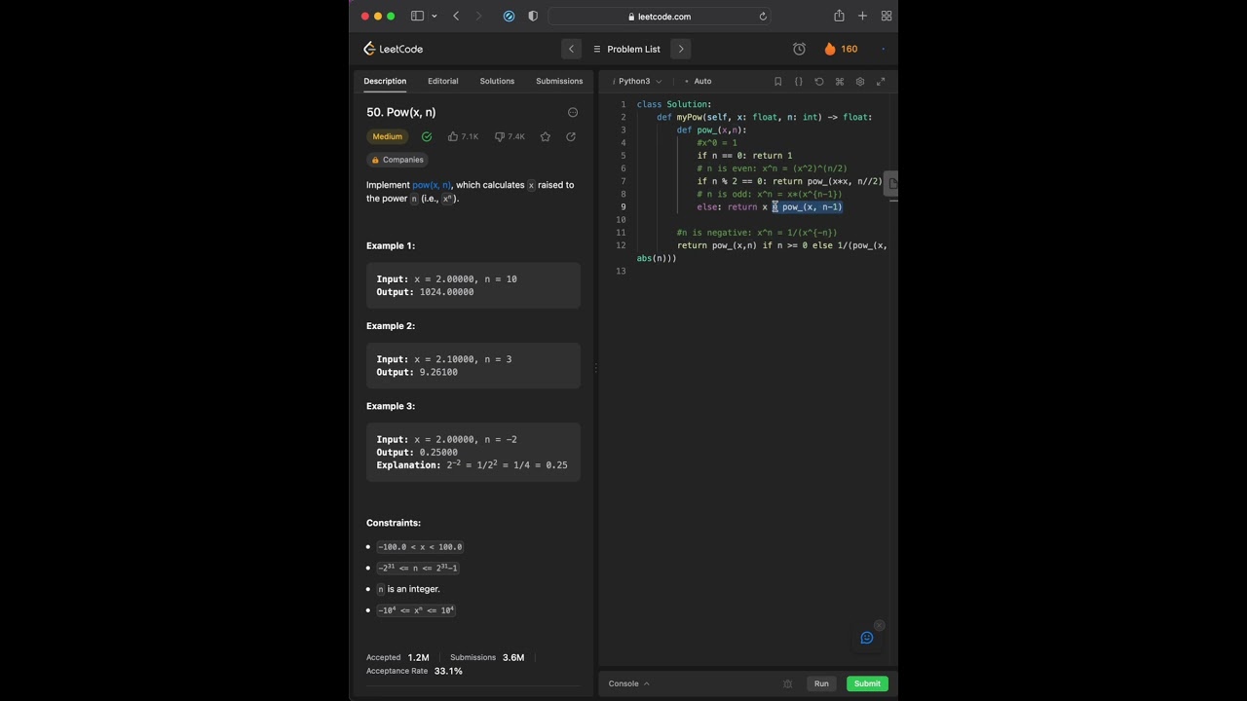Screen dimensions: 1247x701
Task: Open the floating chat assistant icon
Action: click(867, 638)
